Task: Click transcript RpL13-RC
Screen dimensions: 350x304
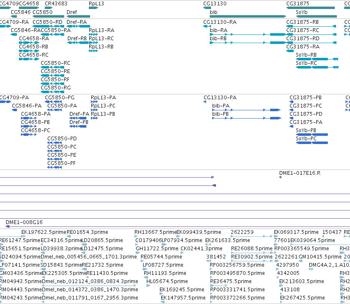Action: [101, 38]
